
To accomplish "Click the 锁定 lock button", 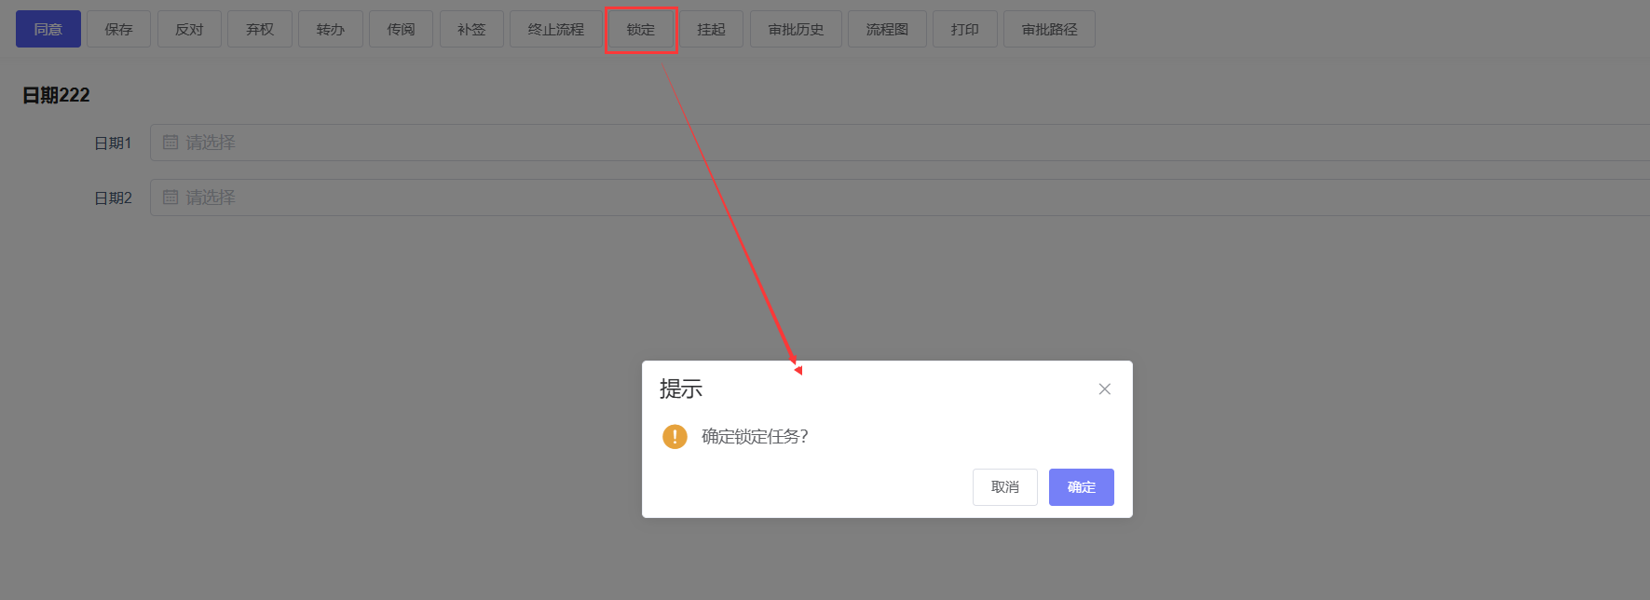I will pyautogui.click(x=641, y=29).
